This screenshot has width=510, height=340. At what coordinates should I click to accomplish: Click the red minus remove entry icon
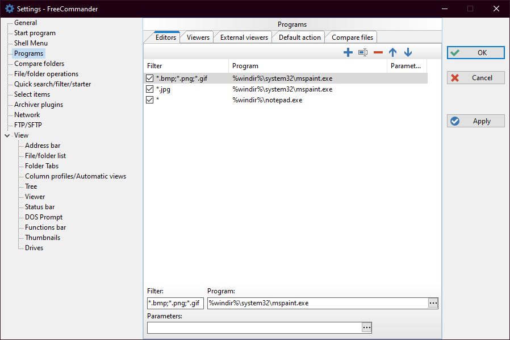click(x=378, y=53)
